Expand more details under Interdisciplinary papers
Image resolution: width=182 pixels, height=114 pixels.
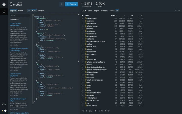(x=14, y=109)
